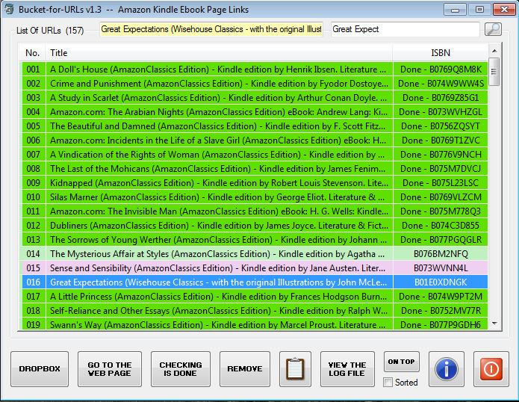Viewport: 519px width, 402px height.
Task: Select row 006 Incidents in the Life
Action: [x=254, y=140]
